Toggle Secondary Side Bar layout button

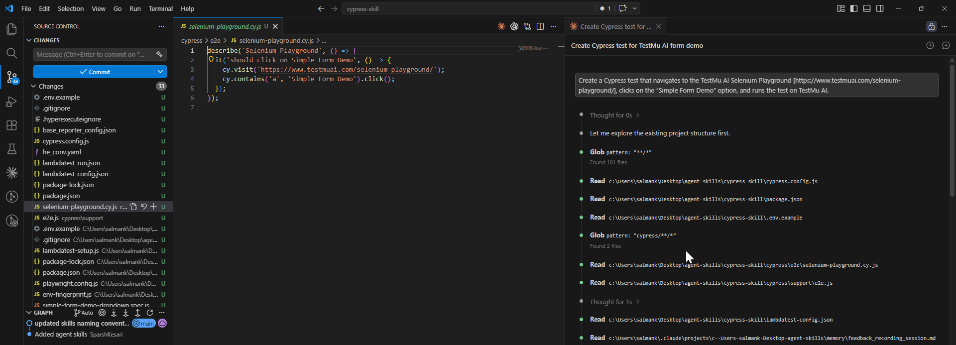click(880, 8)
